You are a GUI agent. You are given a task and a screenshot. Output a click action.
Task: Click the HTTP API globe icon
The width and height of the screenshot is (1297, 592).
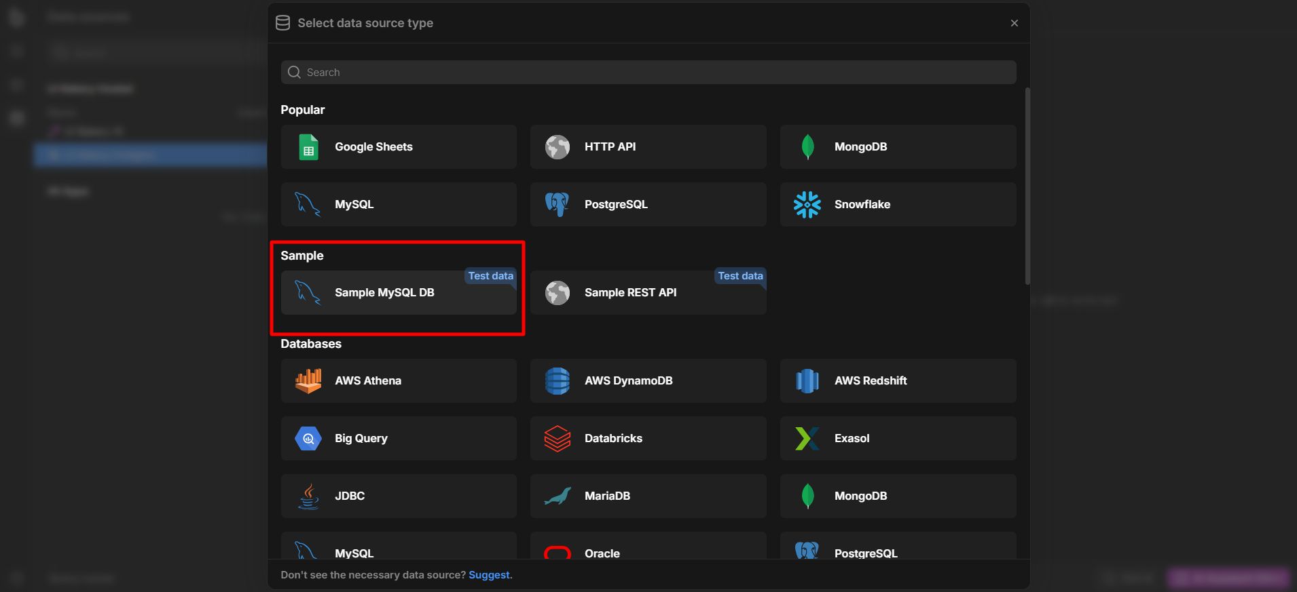coord(558,147)
